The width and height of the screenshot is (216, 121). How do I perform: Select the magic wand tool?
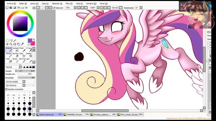(x=15, y=40)
